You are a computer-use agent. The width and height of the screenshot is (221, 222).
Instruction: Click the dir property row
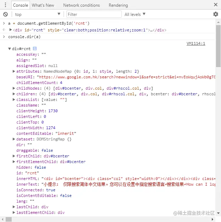24,145
